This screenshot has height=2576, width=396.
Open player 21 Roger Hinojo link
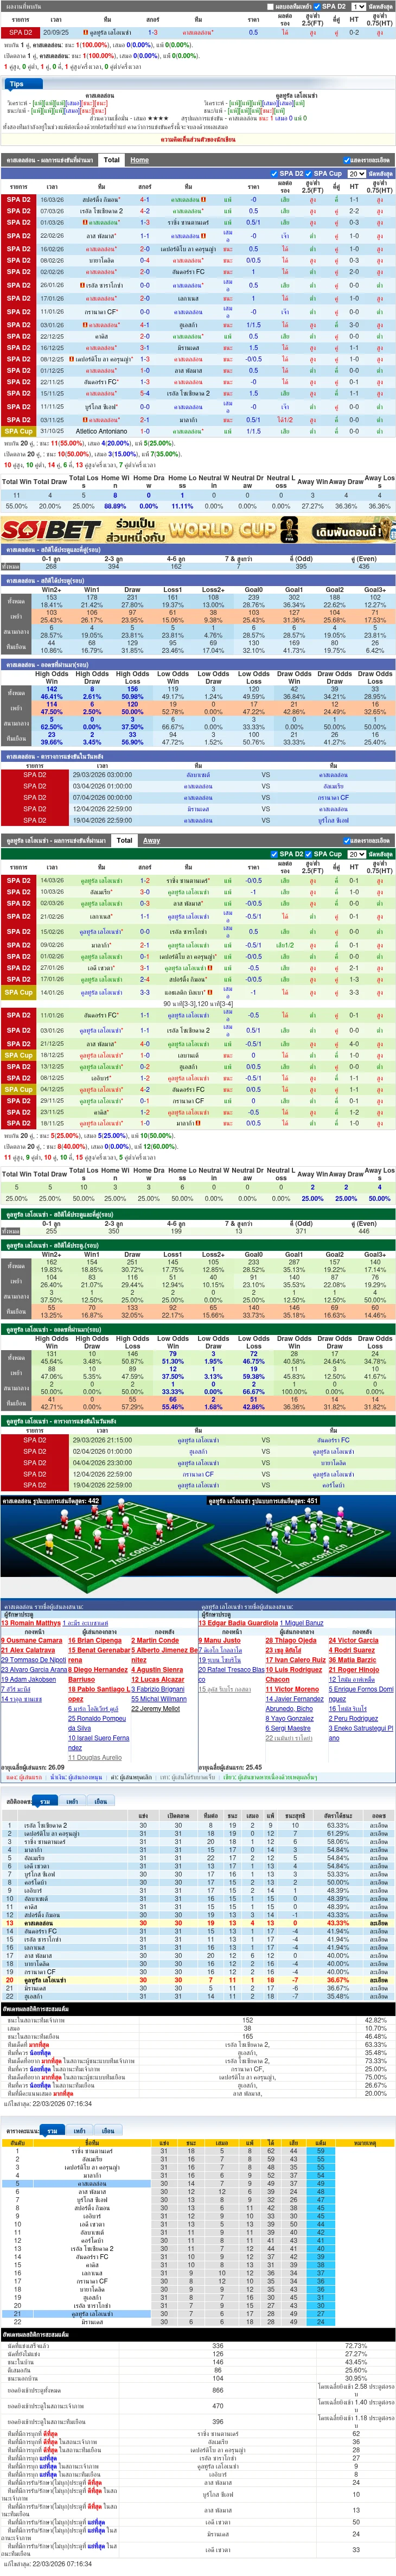(x=354, y=1669)
